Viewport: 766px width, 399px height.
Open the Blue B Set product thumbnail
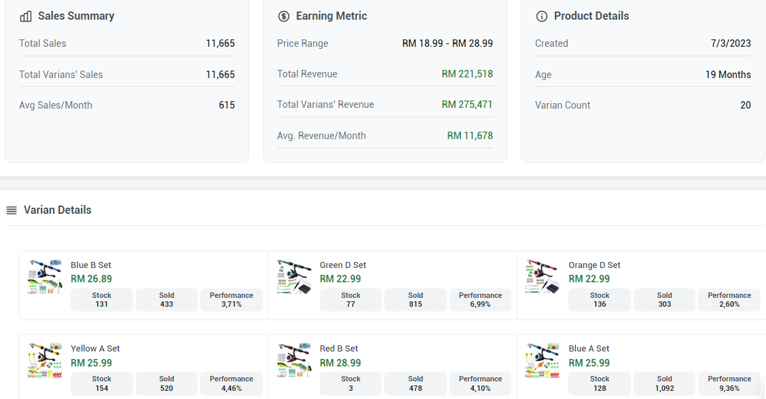[45, 277]
